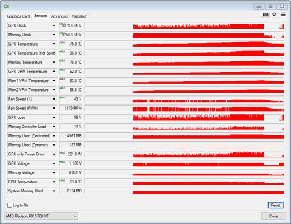This screenshot has height=224, width=291.
Task: Click the GPU only Power Draw graph
Action: point(184,154)
